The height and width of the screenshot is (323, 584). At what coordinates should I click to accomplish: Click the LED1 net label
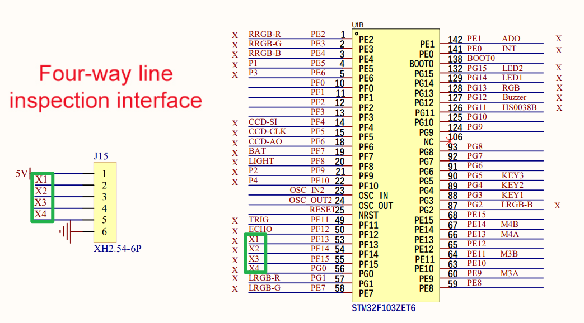[512, 78]
